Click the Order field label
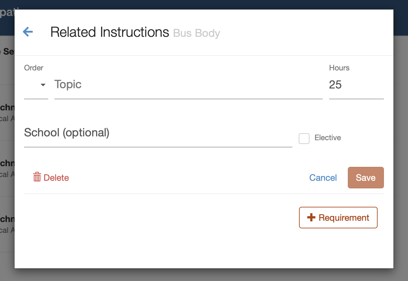 point(34,68)
